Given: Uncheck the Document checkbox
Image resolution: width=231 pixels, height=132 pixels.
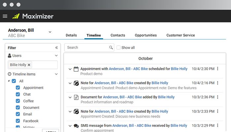Looking at the screenshot, I should [18, 107].
